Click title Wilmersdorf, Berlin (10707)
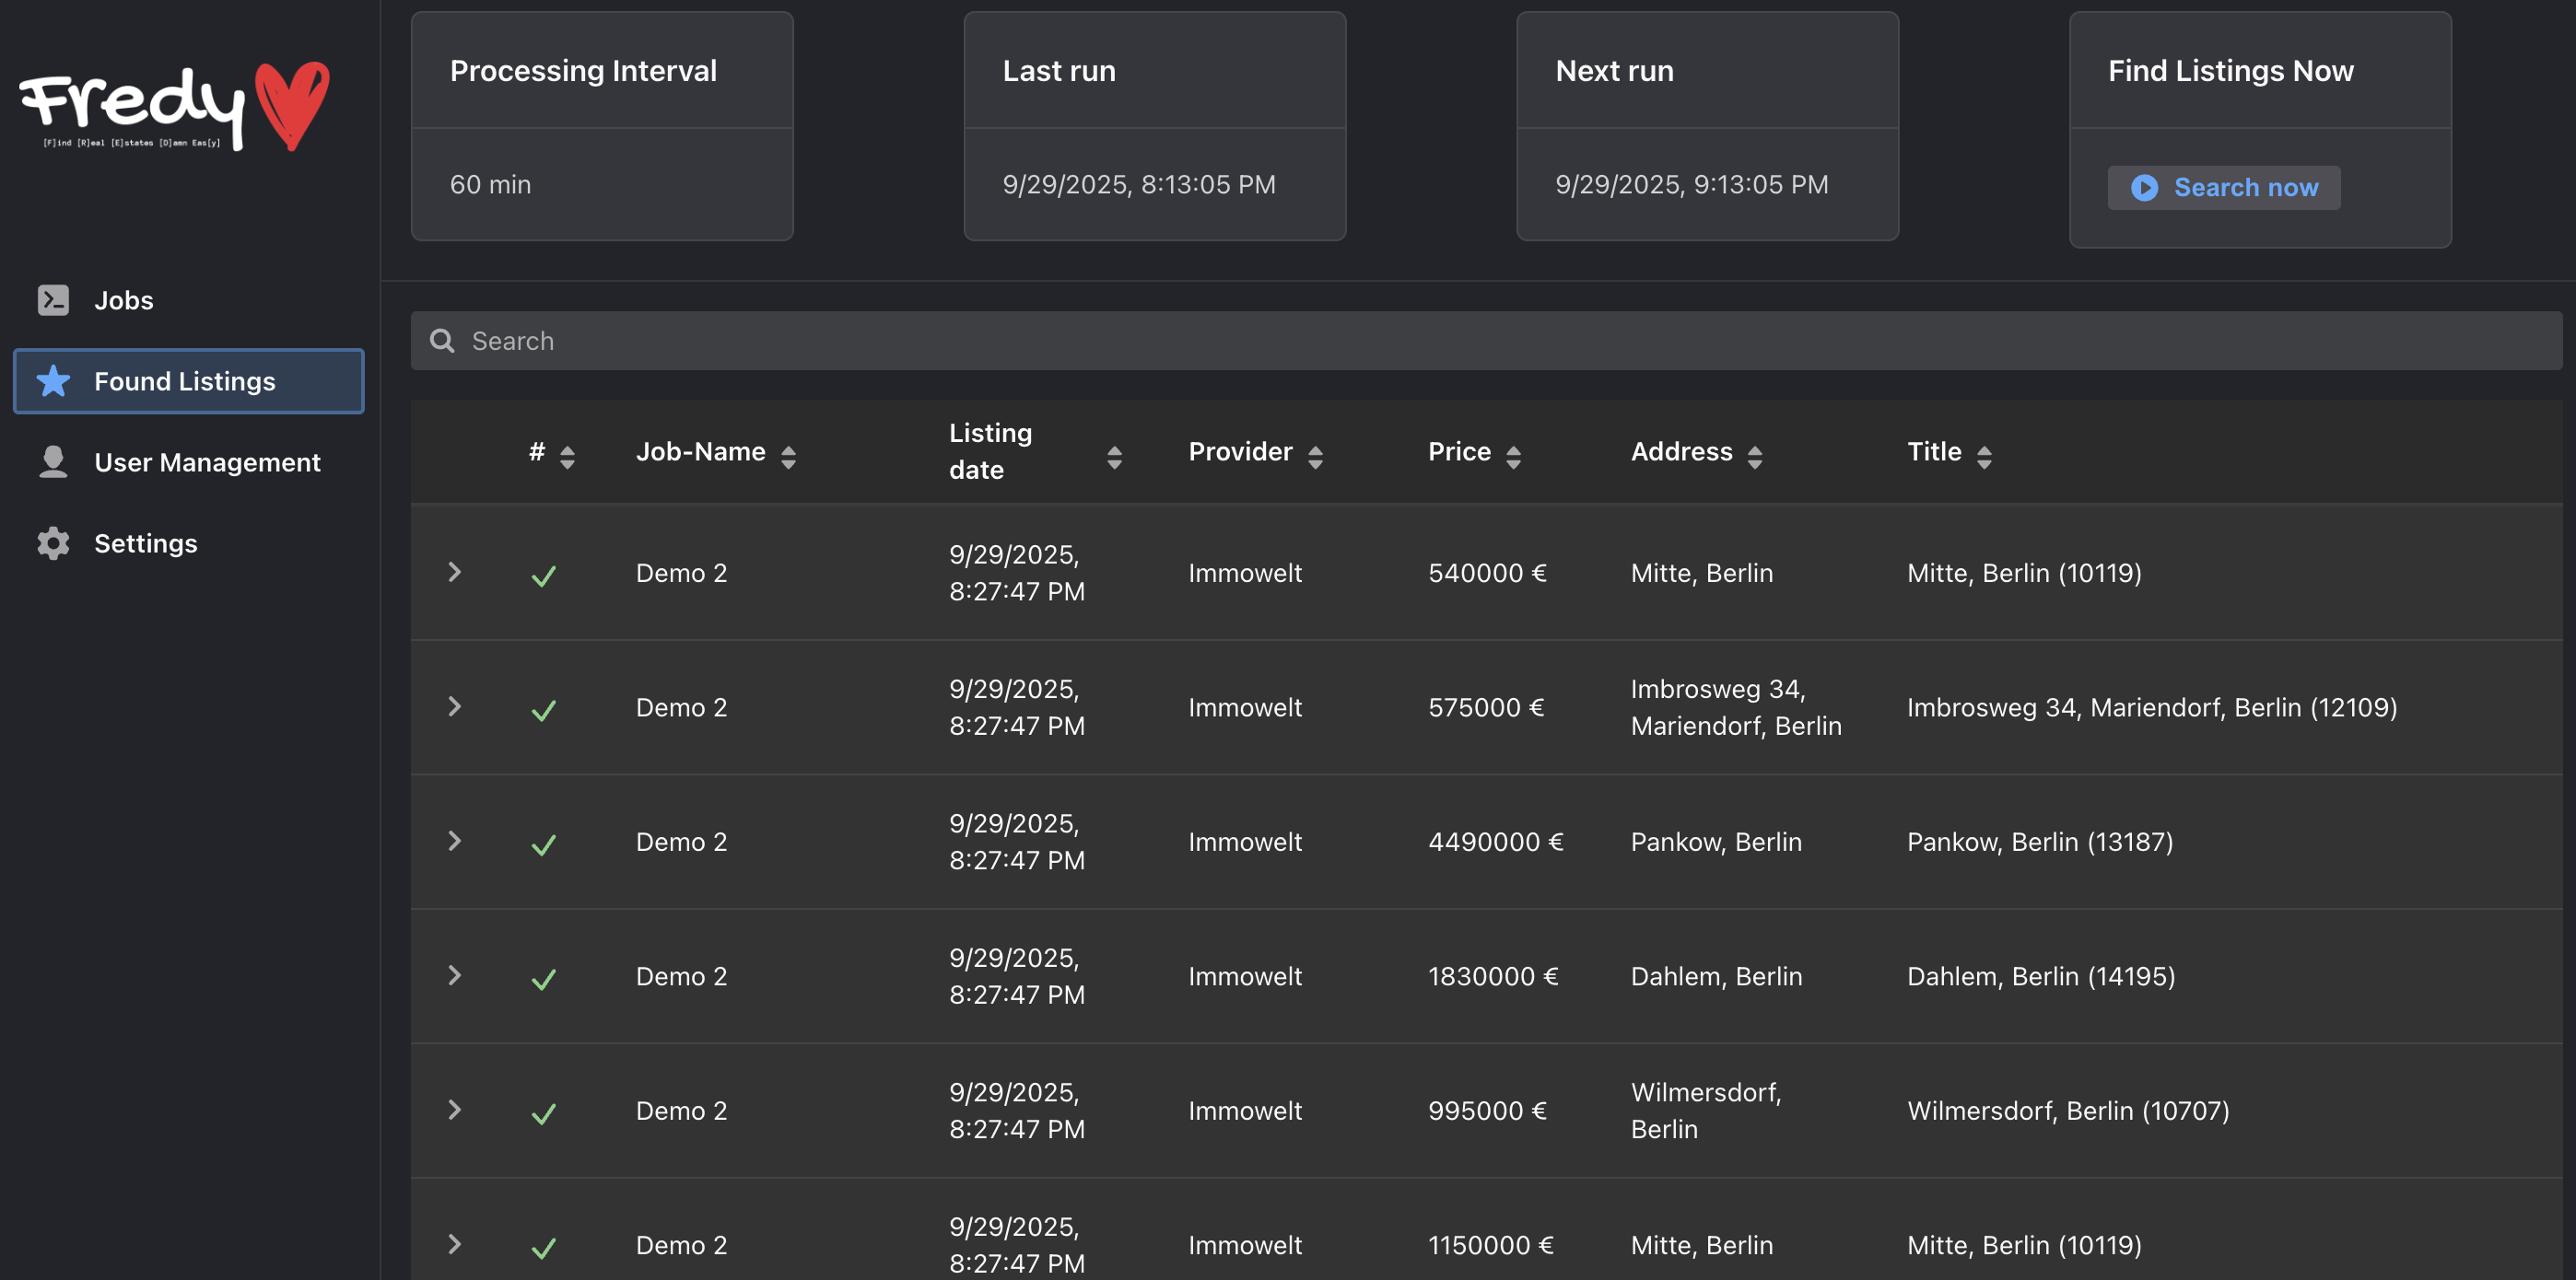Viewport: 2576px width, 1280px height. pyautogui.click(x=2068, y=1111)
